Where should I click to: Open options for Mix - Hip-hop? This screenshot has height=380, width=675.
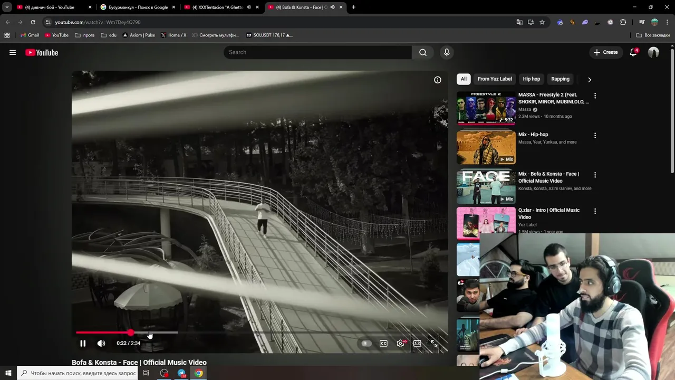click(x=595, y=136)
